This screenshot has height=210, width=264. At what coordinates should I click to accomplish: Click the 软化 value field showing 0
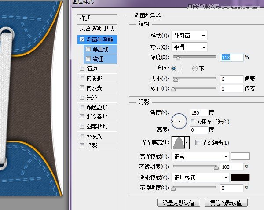232,89
